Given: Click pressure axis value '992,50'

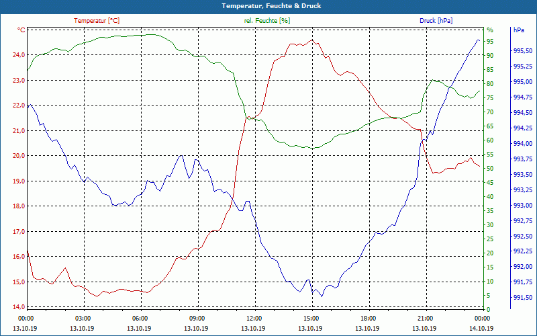Looking at the screenshot, I should 523,237.
